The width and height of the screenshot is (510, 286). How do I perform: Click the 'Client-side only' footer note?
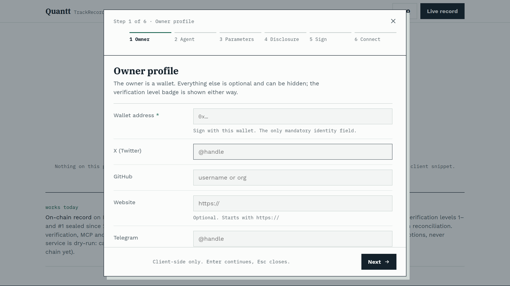pyautogui.click(x=221, y=262)
